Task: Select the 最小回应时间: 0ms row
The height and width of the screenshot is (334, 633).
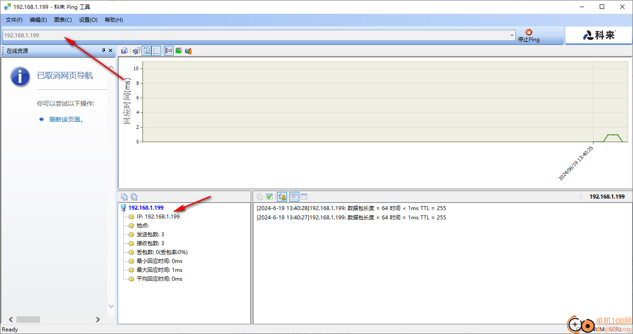Action: pos(159,261)
